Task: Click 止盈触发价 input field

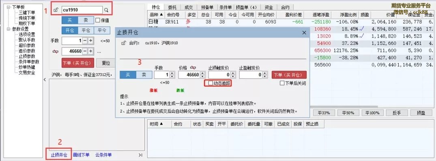Action: [x=251, y=75]
